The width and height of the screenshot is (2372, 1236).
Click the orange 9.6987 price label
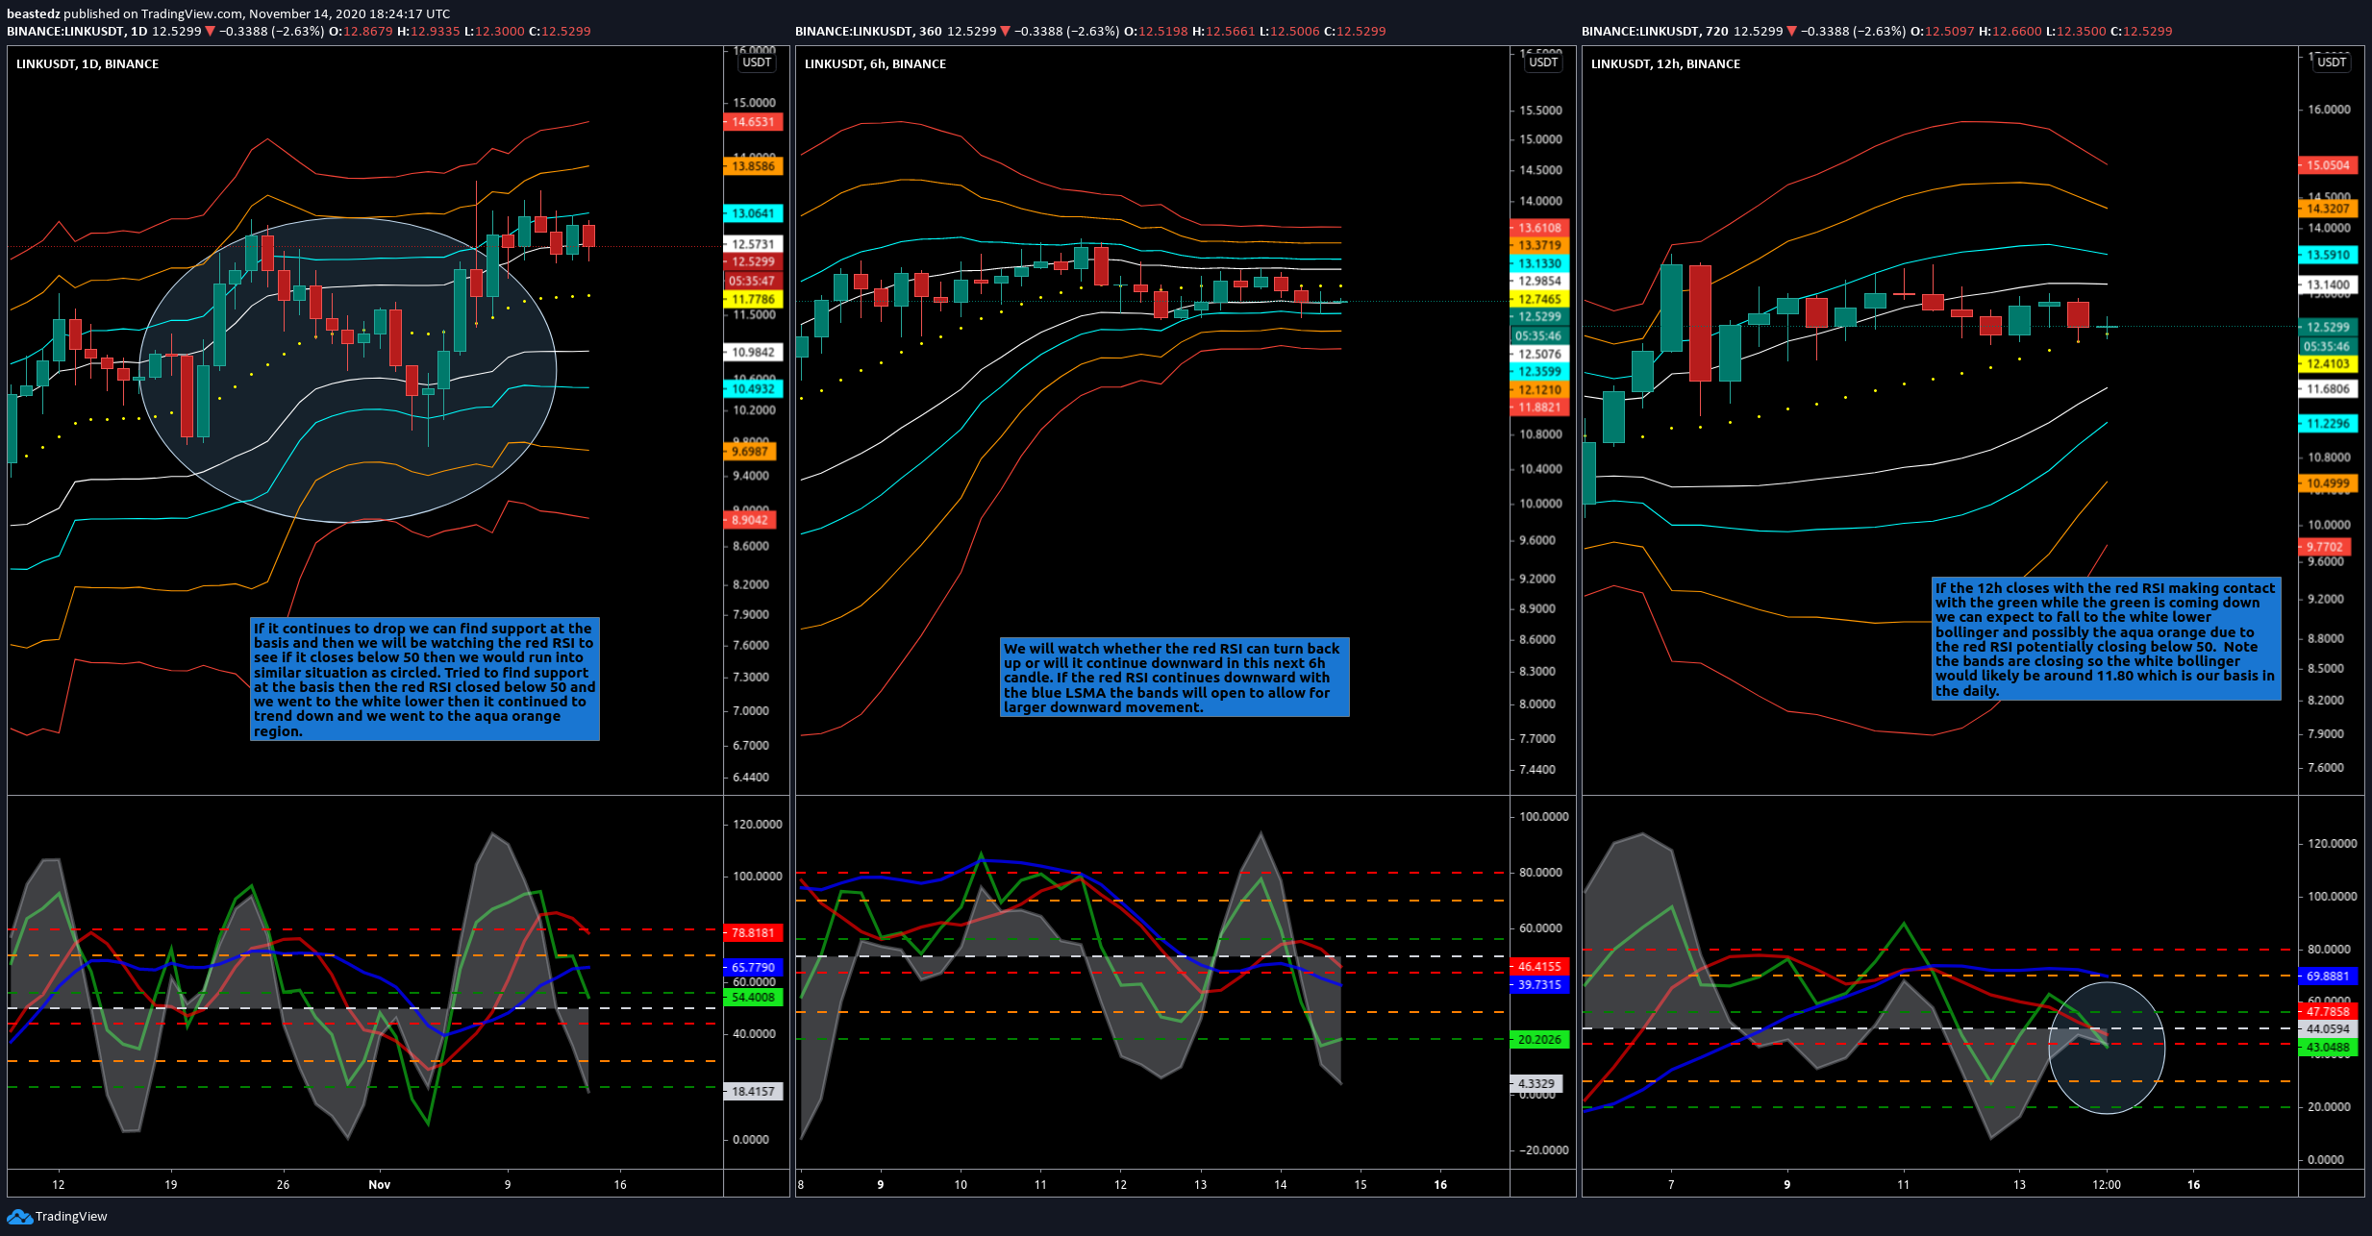click(750, 451)
